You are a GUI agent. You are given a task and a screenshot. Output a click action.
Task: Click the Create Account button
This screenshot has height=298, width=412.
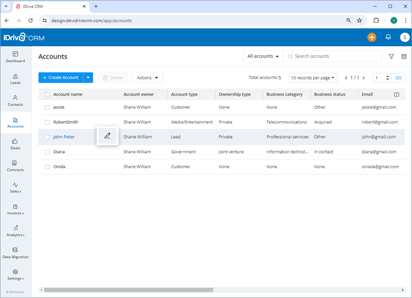click(x=62, y=77)
